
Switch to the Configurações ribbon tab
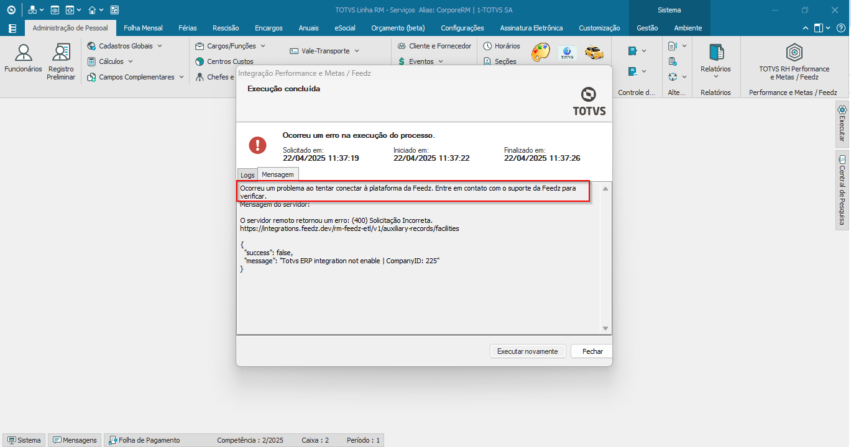tap(462, 28)
